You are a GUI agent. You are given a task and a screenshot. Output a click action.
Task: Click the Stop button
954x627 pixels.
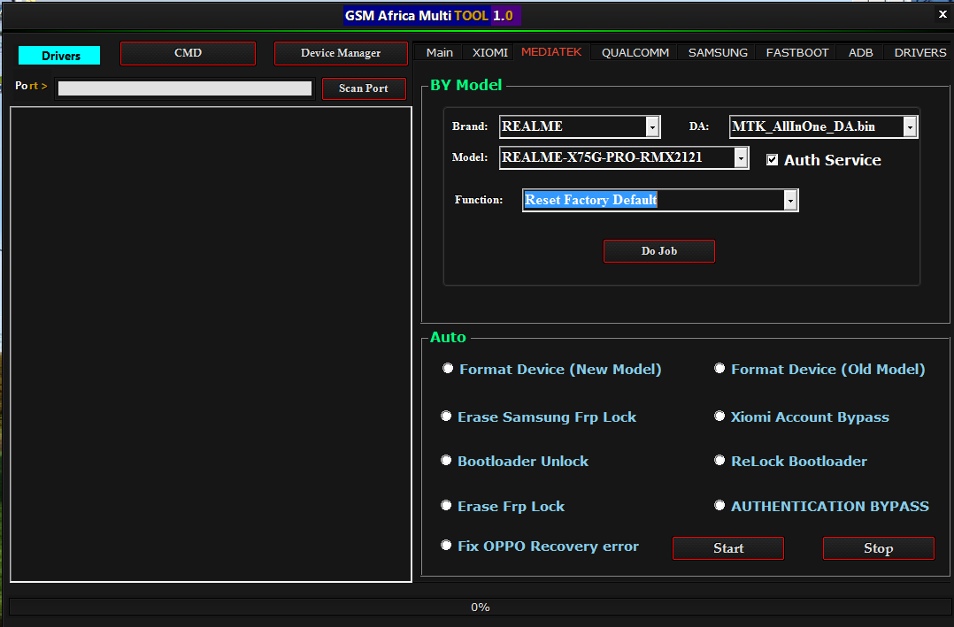879,548
